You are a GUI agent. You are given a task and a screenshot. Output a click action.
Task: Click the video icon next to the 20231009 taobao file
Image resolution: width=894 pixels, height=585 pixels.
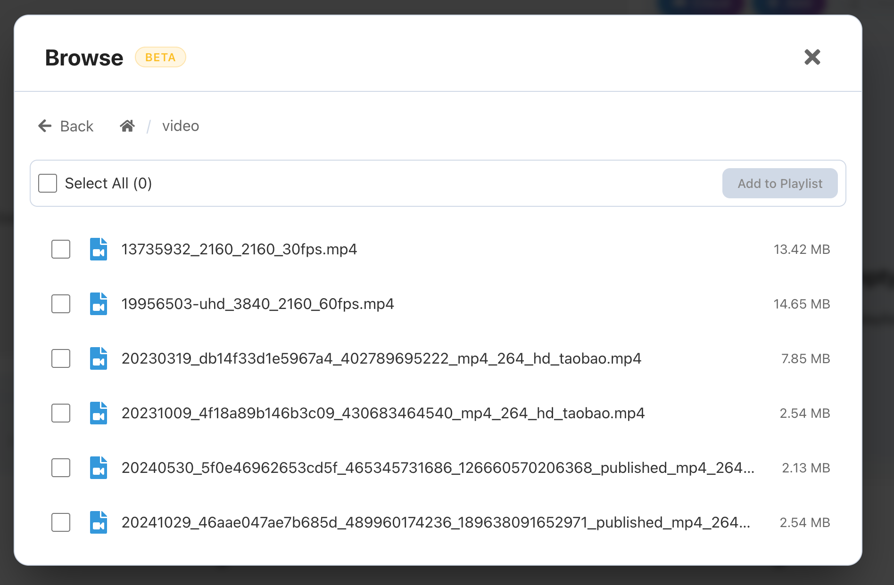pos(99,413)
